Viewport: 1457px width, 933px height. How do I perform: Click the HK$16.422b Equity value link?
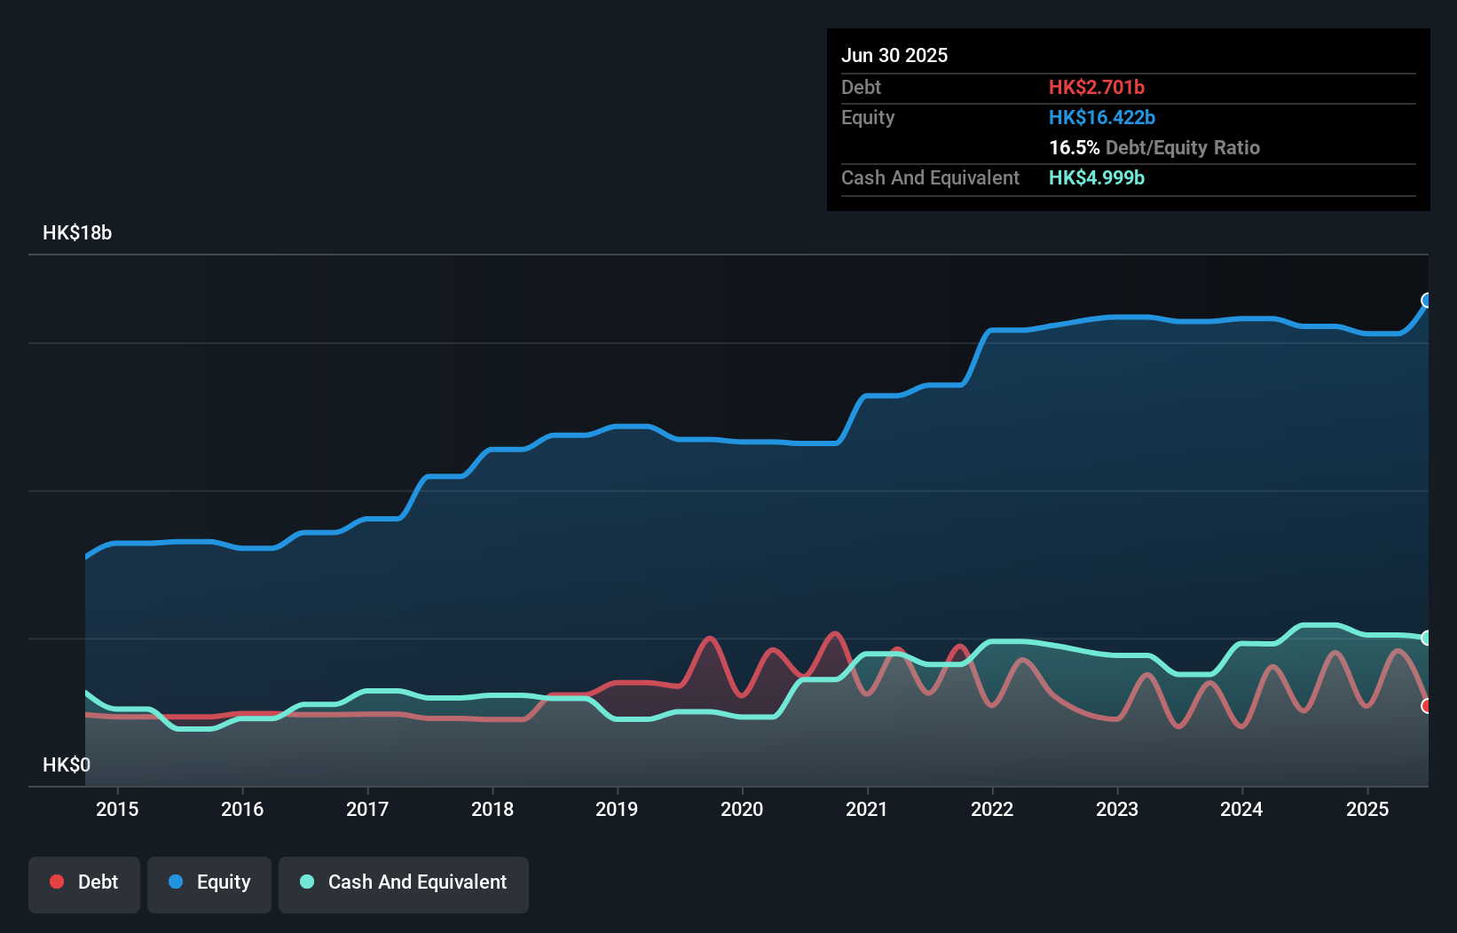point(1101,116)
